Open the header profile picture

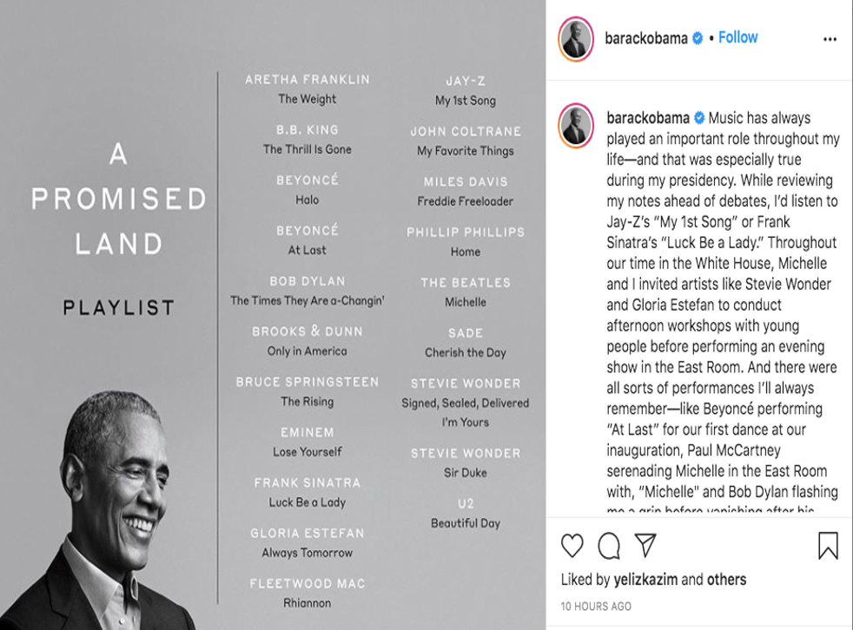(575, 40)
